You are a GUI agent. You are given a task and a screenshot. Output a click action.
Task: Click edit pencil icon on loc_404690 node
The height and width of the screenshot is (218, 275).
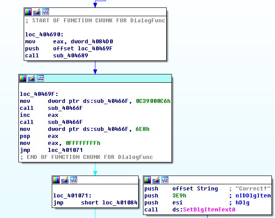[x=37, y=12]
